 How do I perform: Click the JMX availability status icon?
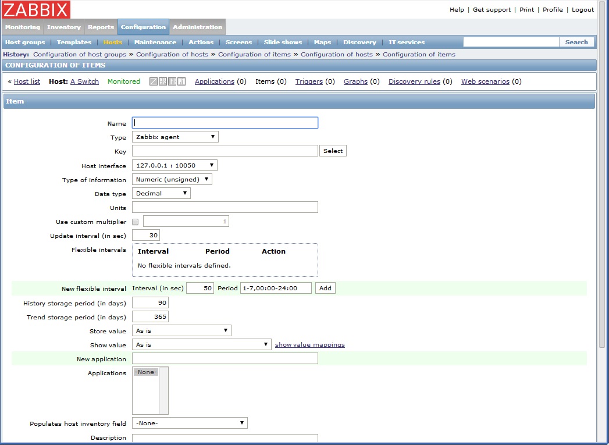(172, 81)
